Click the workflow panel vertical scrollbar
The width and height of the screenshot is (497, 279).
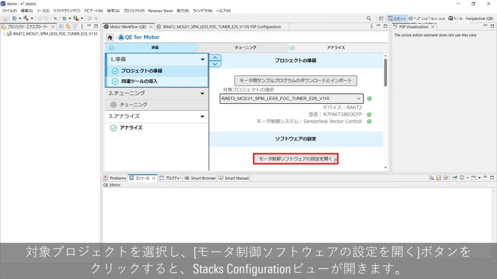click(385, 72)
